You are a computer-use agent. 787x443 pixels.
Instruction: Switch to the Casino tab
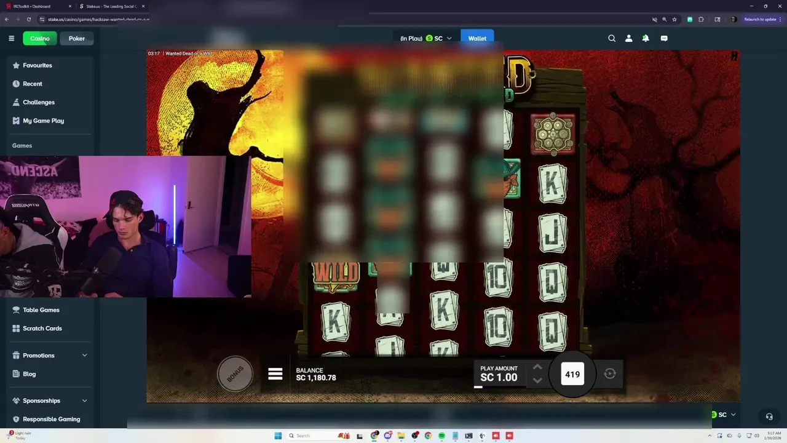(x=40, y=38)
